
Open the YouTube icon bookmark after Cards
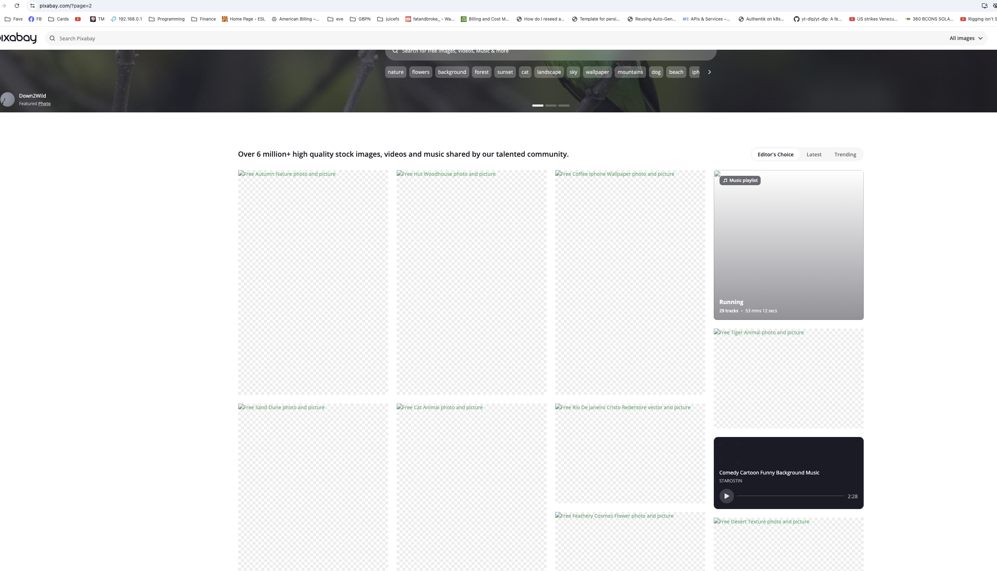point(78,19)
